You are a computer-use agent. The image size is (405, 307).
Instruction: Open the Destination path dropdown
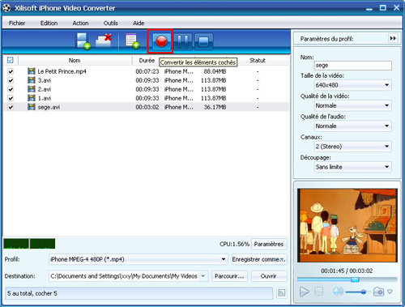tap(203, 276)
